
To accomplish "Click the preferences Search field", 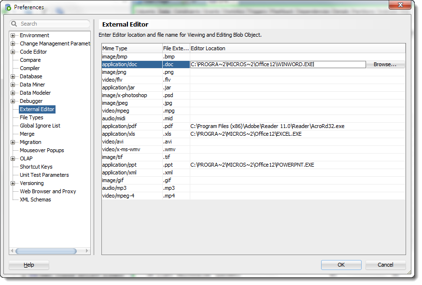I will [x=50, y=24].
